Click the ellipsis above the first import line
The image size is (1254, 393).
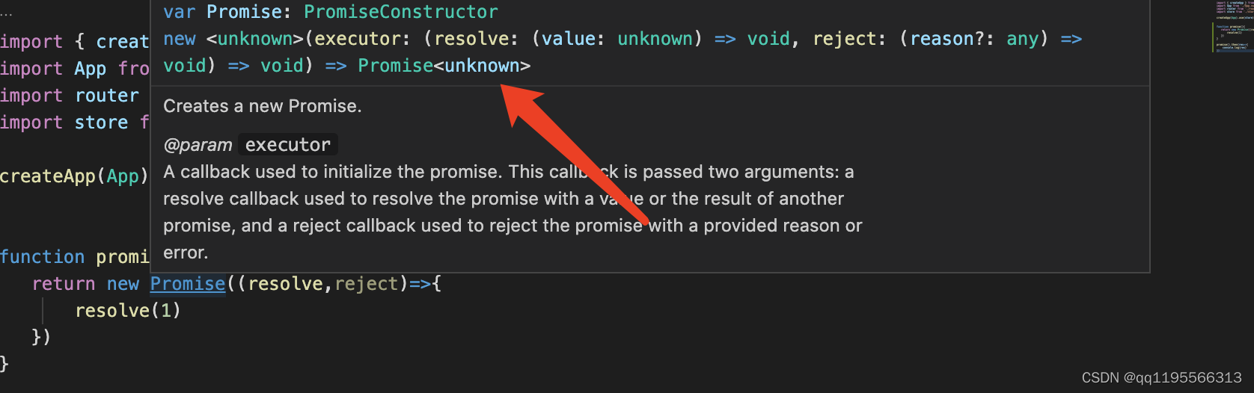point(7,15)
